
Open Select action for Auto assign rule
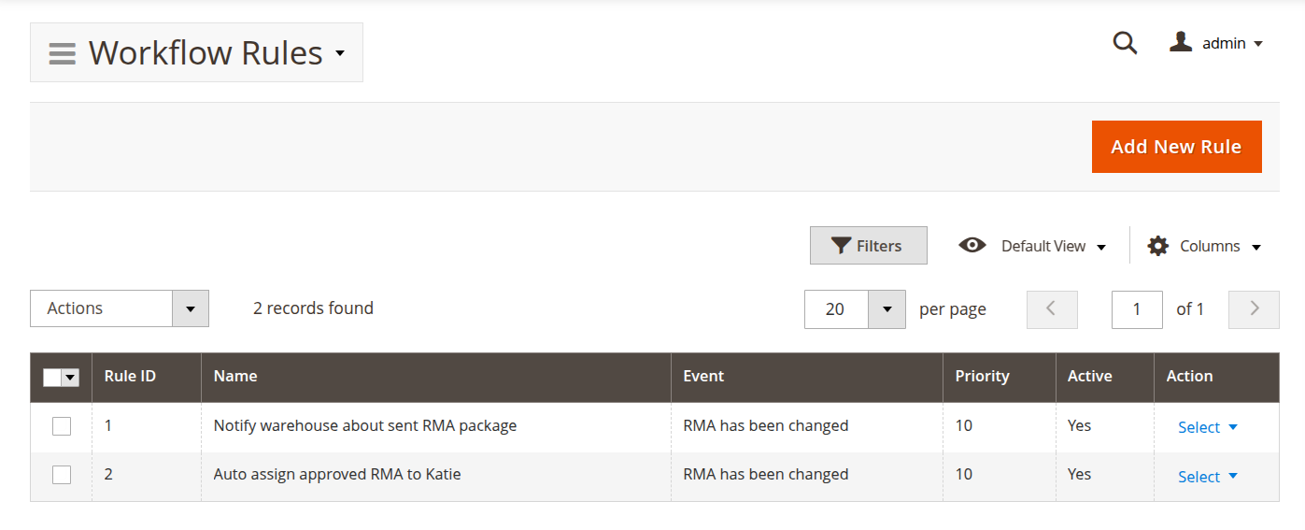[1207, 477]
